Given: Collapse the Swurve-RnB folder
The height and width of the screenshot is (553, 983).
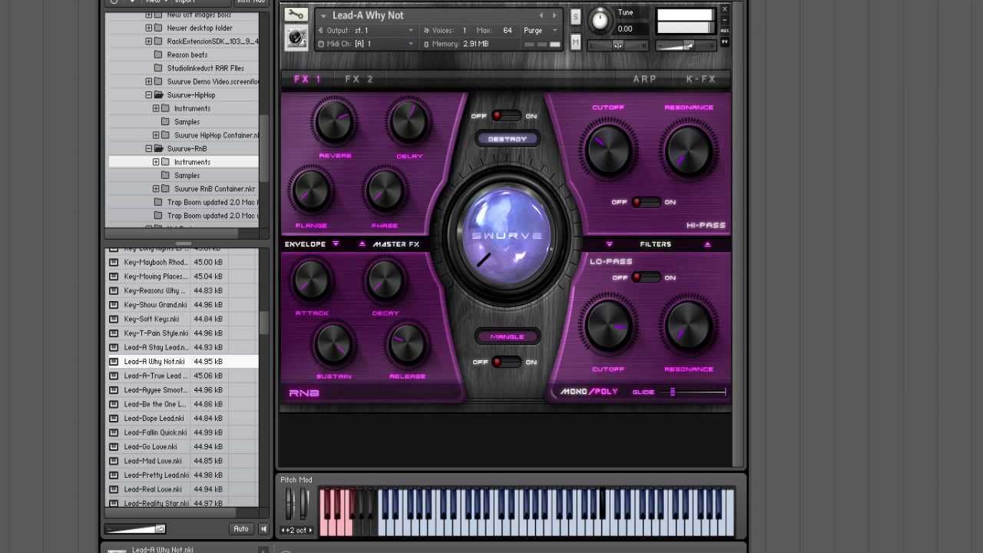Looking at the screenshot, I should tap(149, 149).
